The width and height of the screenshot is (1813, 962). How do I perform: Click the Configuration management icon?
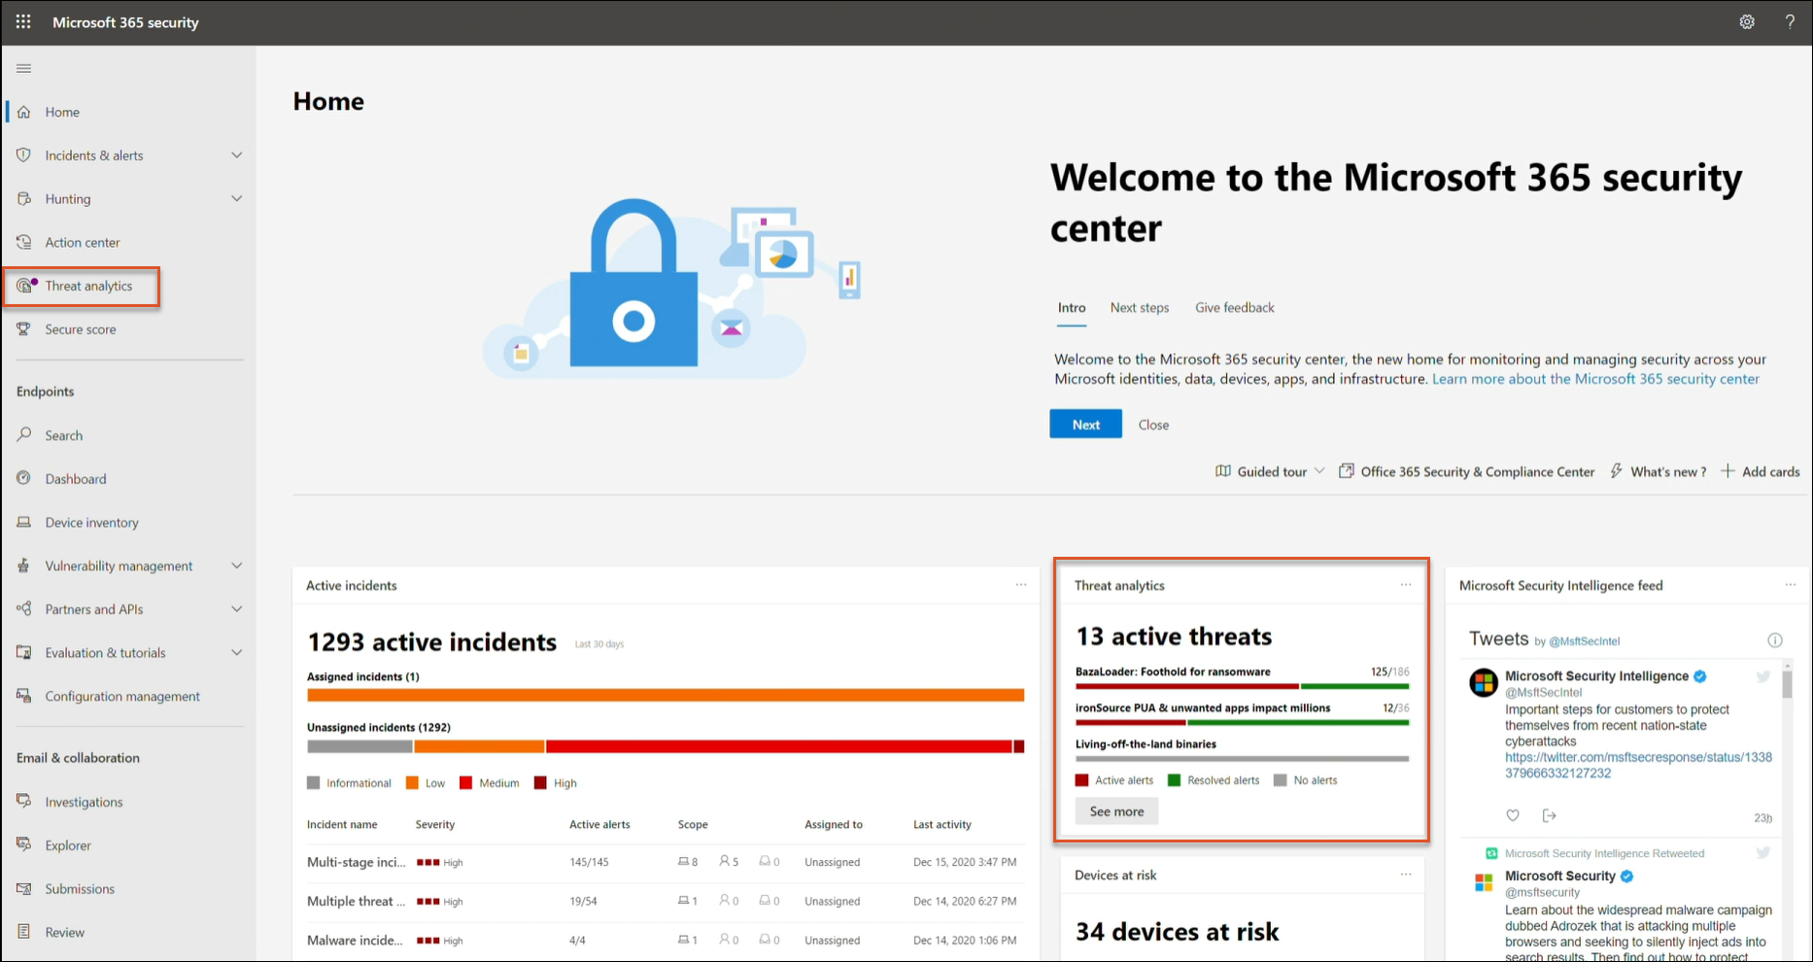tap(24, 696)
